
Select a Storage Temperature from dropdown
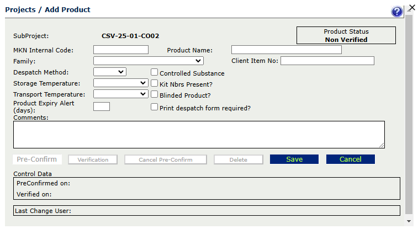pyautogui.click(x=121, y=83)
